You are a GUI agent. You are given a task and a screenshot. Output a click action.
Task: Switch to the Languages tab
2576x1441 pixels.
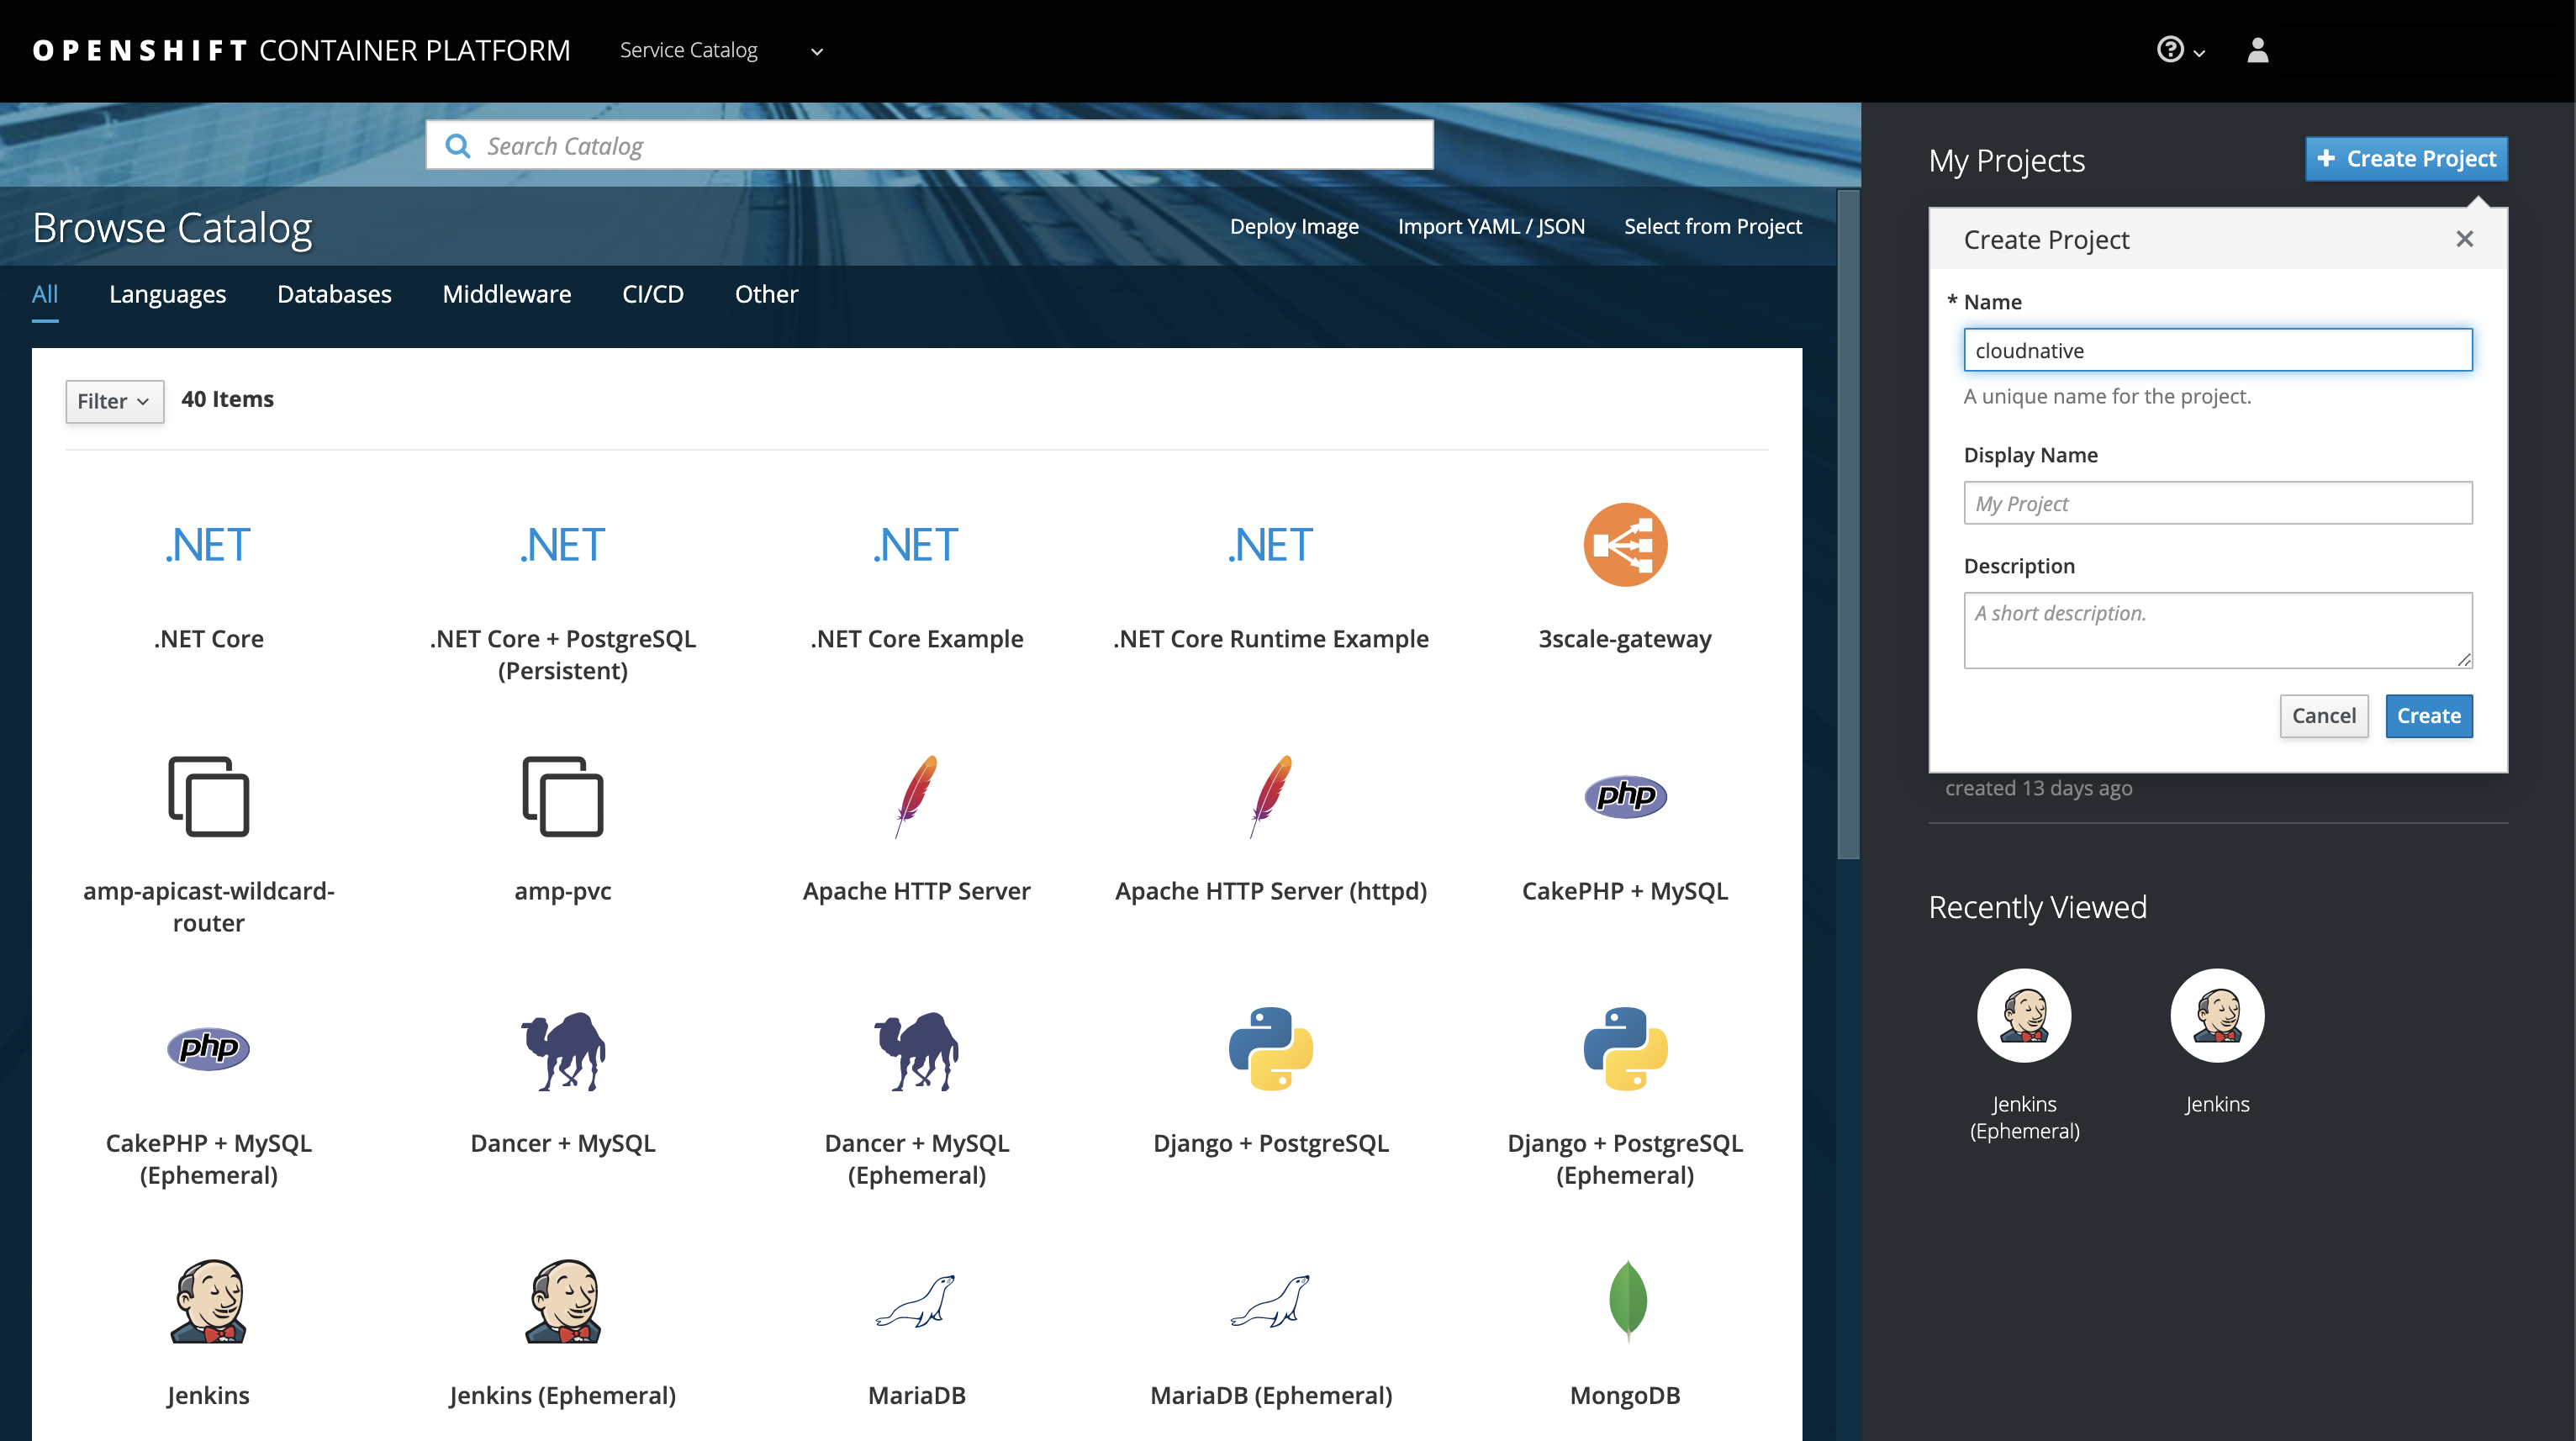coord(167,294)
